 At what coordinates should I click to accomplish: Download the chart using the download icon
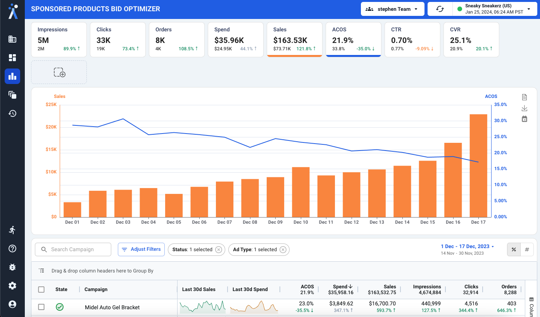click(524, 108)
